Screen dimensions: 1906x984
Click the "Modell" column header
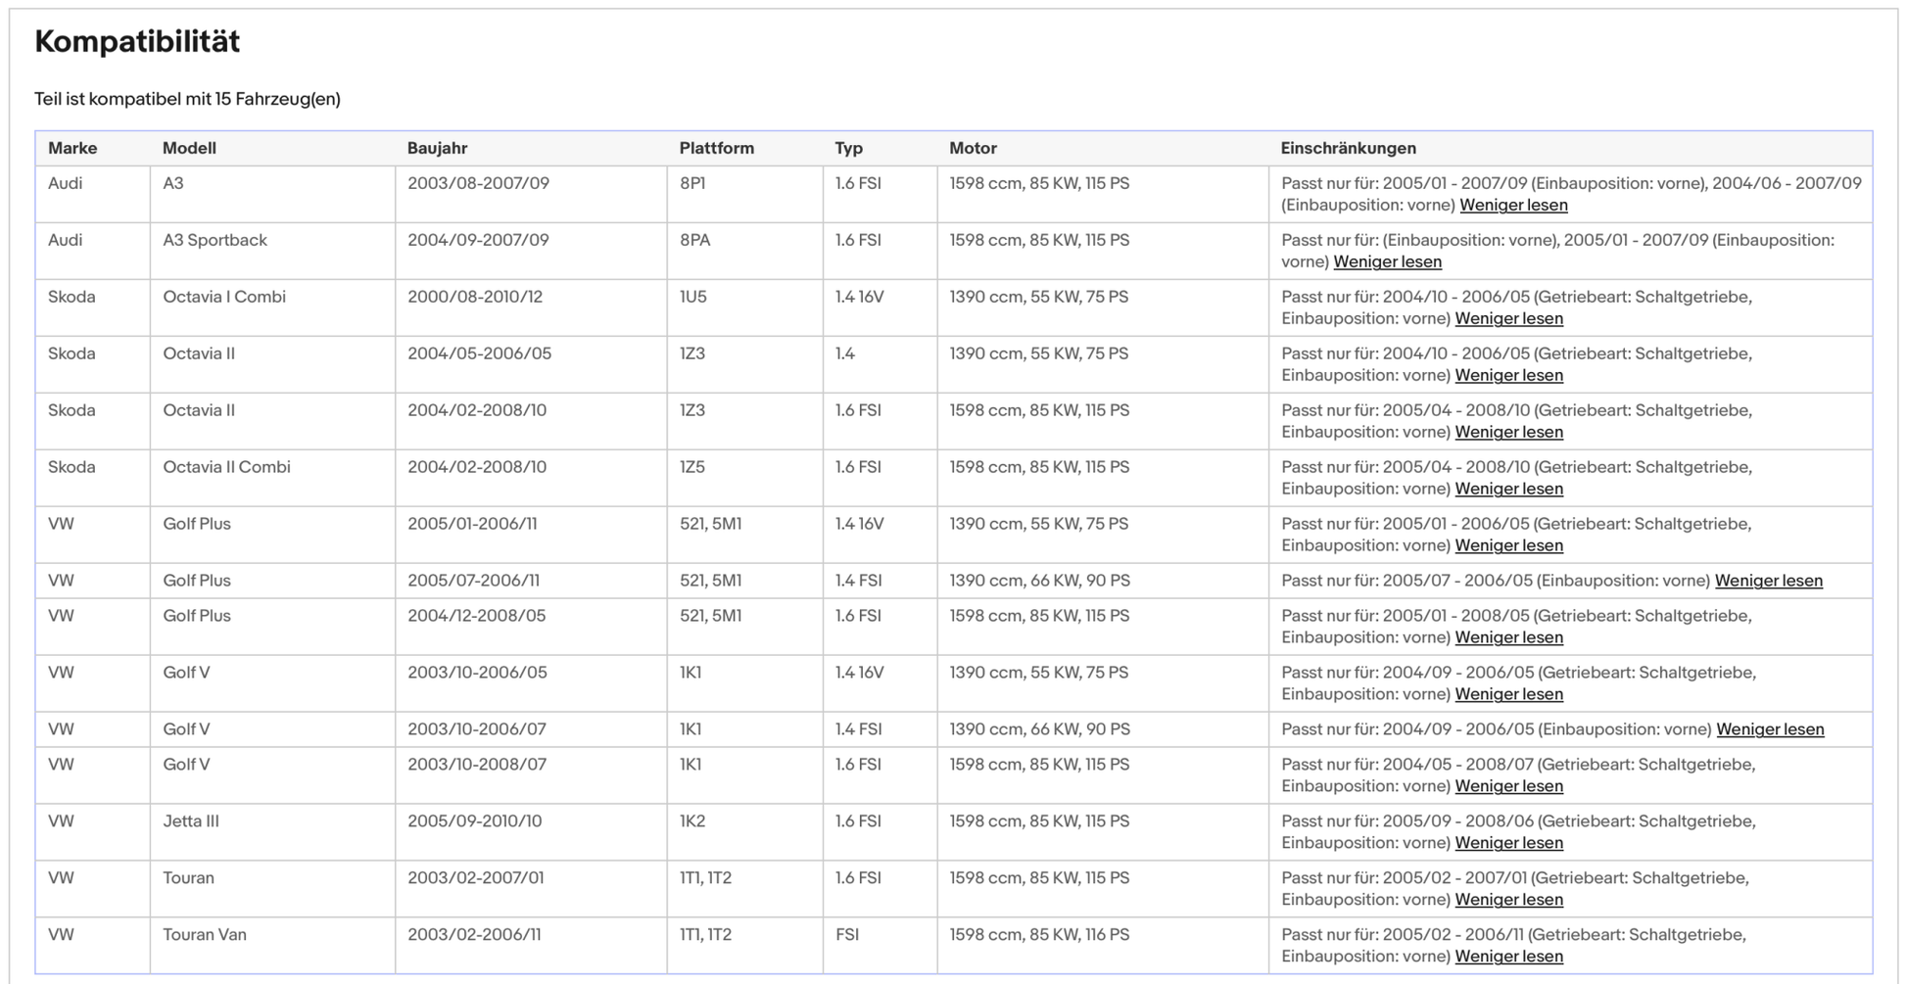click(189, 149)
